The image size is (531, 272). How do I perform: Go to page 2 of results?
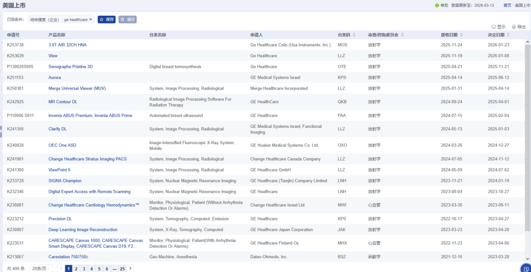click(x=76, y=269)
